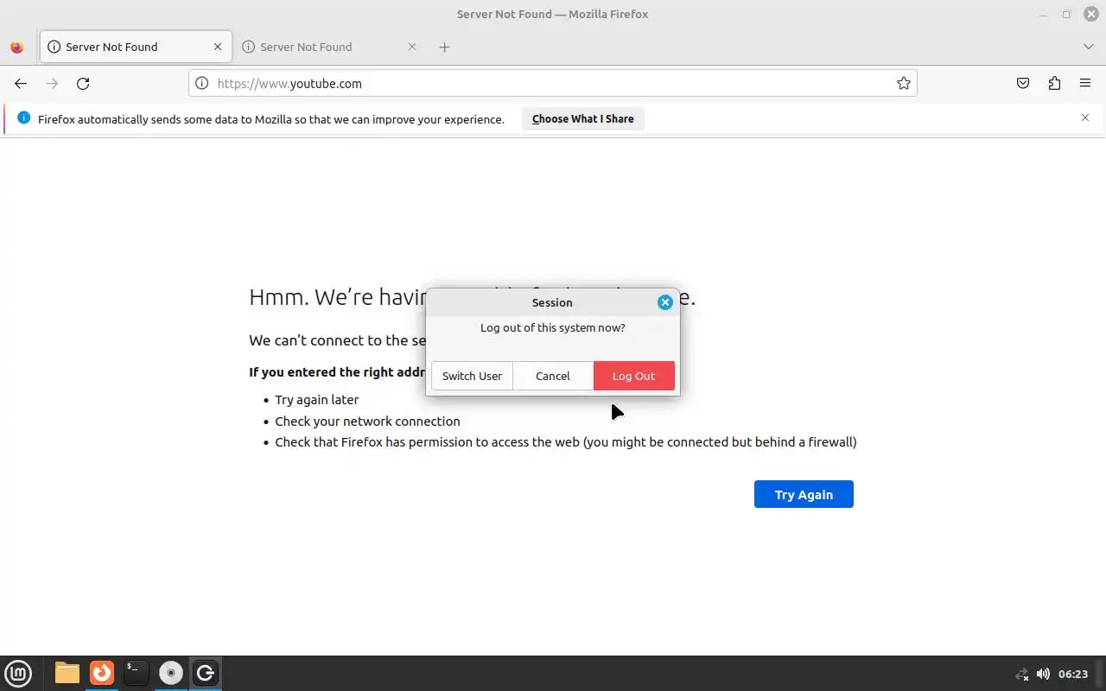Image resolution: width=1106 pixels, height=691 pixels.
Task: Click the G application icon in the taskbar
Action: tap(206, 673)
